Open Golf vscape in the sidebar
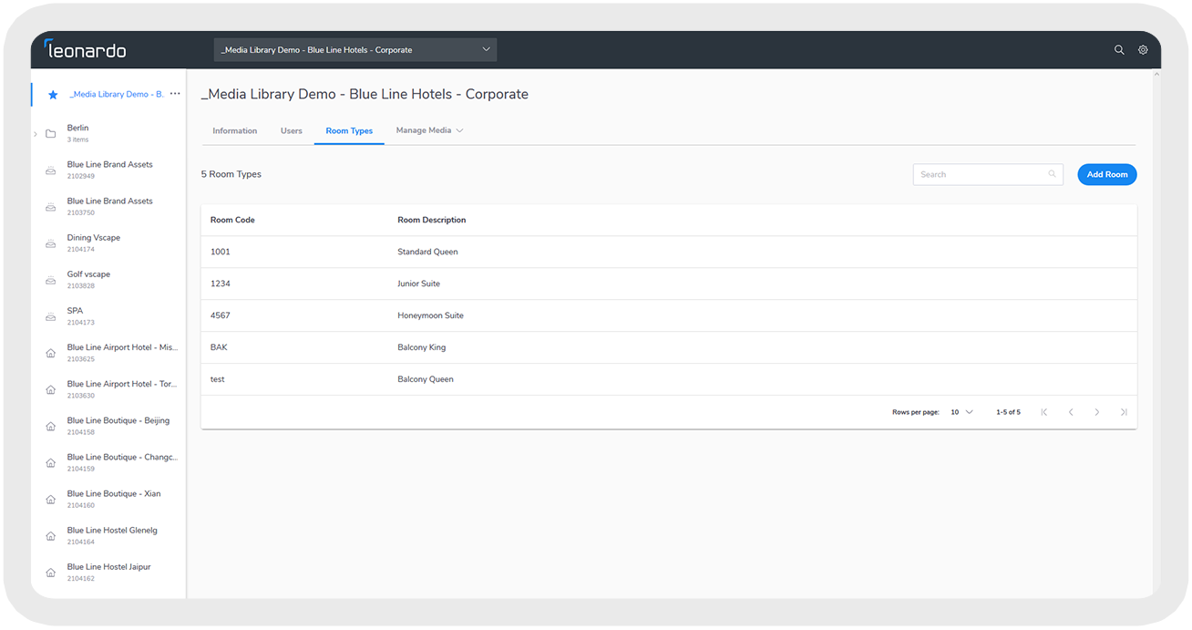Viewport: 1192px width, 630px height. tap(88, 279)
